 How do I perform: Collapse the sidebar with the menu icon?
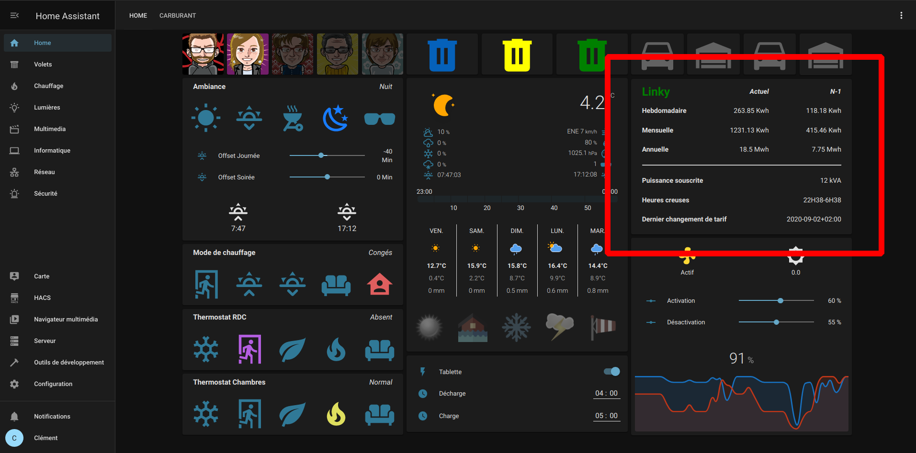(14, 16)
